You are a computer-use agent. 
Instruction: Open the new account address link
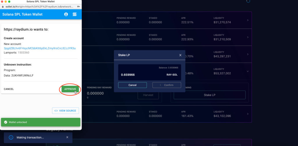pyautogui.click(x=40, y=48)
